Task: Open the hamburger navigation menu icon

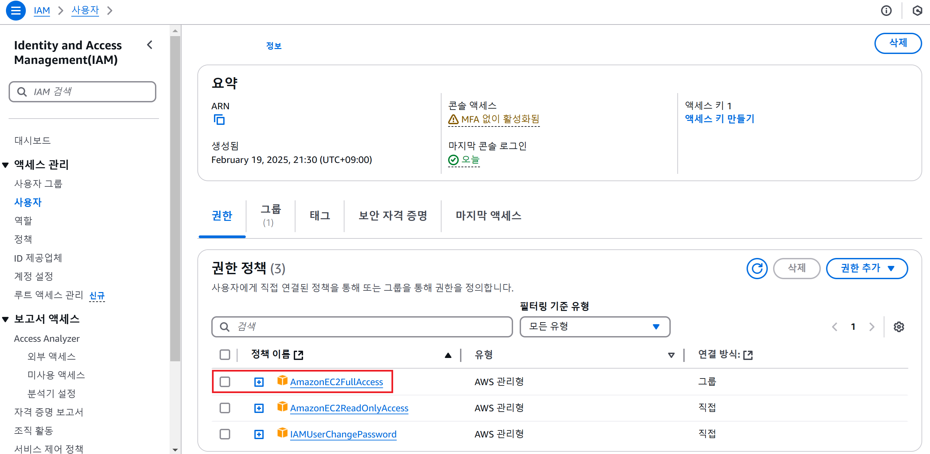Action: click(16, 11)
